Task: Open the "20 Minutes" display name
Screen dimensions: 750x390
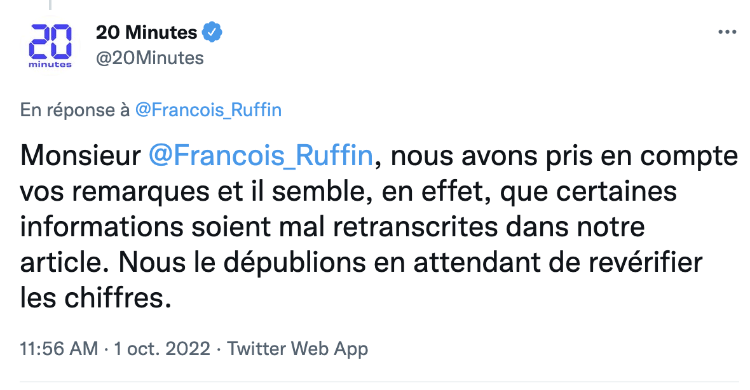Action: 146,31
